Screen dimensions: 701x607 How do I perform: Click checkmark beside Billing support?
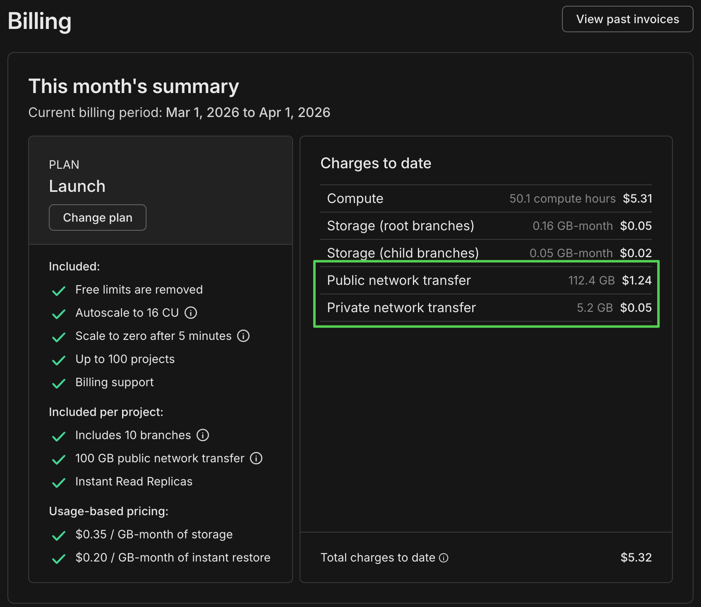tap(59, 383)
